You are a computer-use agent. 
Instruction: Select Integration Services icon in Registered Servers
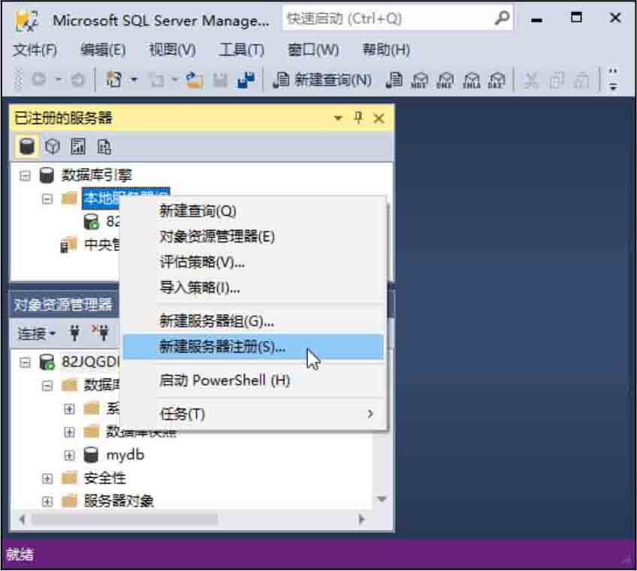coord(104,147)
